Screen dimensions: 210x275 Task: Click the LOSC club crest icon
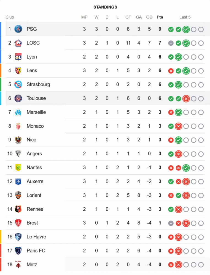pyautogui.click(x=18, y=43)
